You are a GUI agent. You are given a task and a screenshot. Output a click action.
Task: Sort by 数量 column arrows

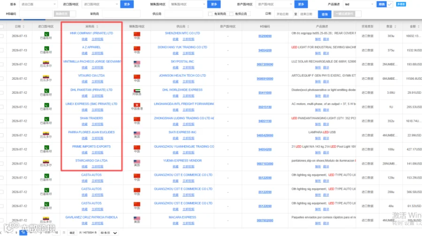(395, 26)
